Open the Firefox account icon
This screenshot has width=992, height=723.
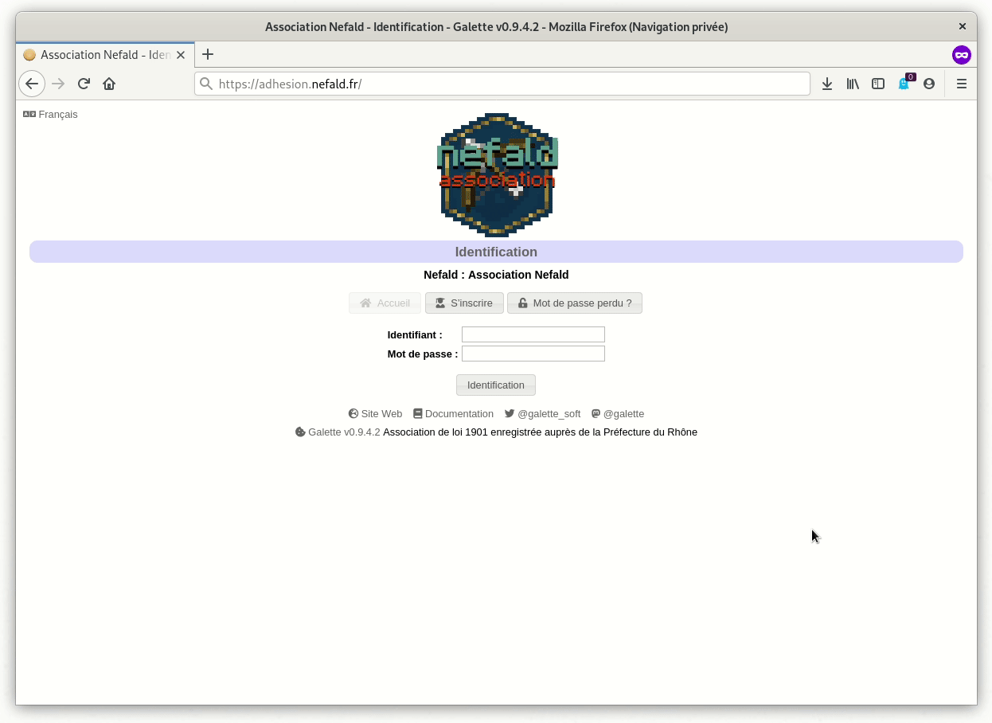(x=929, y=84)
